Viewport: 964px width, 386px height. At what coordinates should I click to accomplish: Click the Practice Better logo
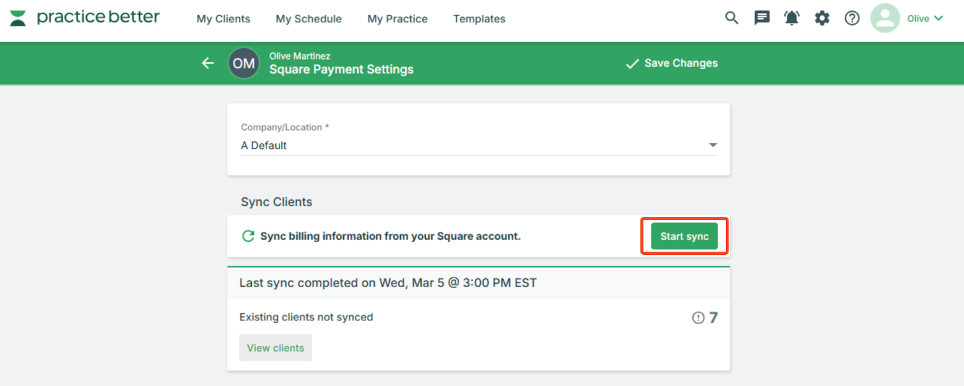(84, 17)
